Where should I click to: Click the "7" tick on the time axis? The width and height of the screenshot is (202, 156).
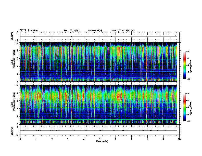(x=132, y=139)
